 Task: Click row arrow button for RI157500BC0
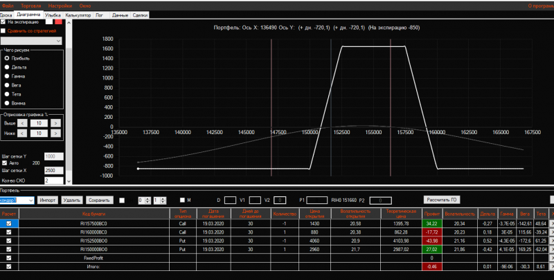pos(552,223)
